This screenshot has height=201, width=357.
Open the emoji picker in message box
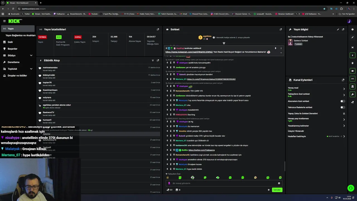(279, 183)
